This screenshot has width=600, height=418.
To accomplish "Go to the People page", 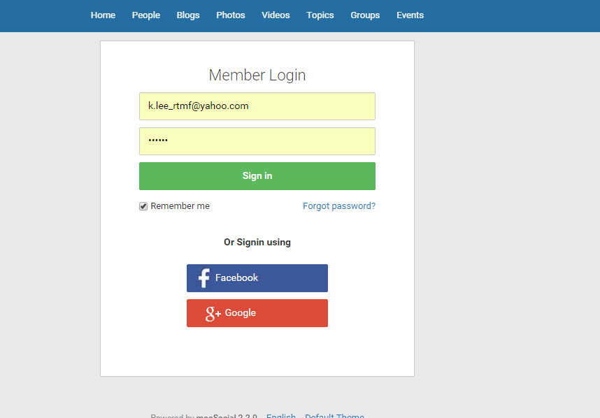I will click(x=146, y=15).
